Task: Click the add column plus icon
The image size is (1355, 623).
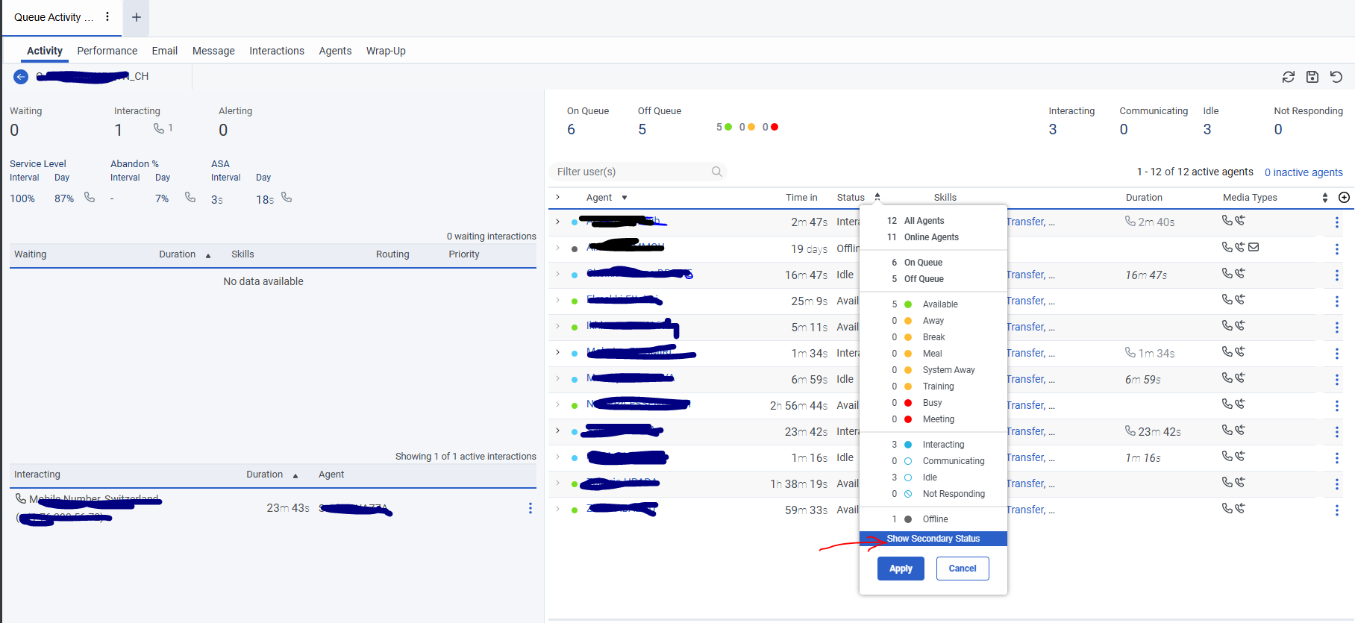Action: point(1344,197)
